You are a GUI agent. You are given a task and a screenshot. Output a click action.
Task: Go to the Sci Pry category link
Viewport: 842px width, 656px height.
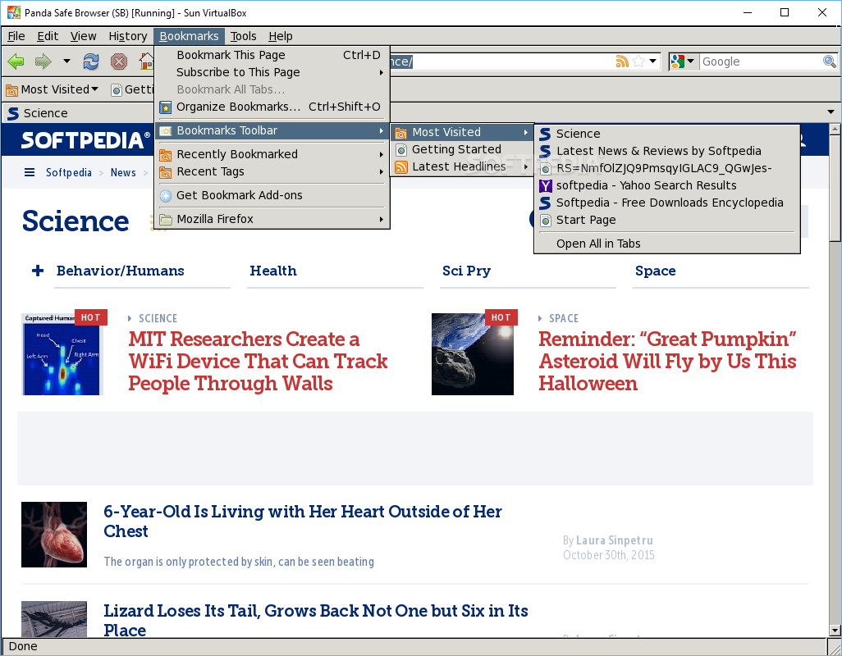[466, 271]
